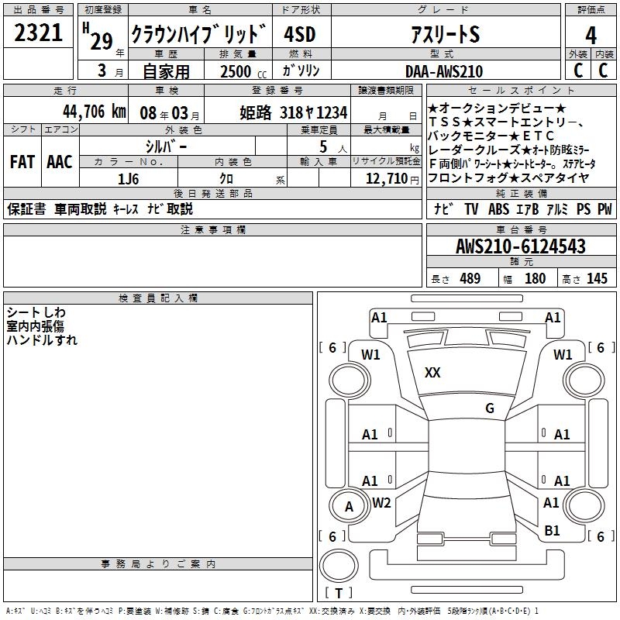Screen dimensions: 620x620
Task: Select first registration year H29
Action: point(98,37)
